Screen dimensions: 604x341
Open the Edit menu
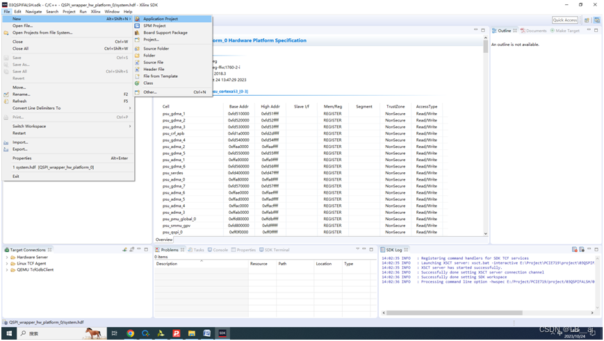coord(17,12)
